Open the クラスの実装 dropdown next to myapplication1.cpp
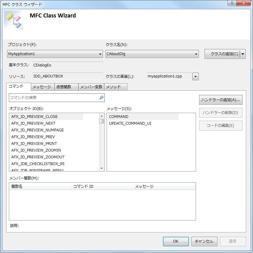Image resolution: width=253 pixels, height=253 pixels. coord(195,76)
